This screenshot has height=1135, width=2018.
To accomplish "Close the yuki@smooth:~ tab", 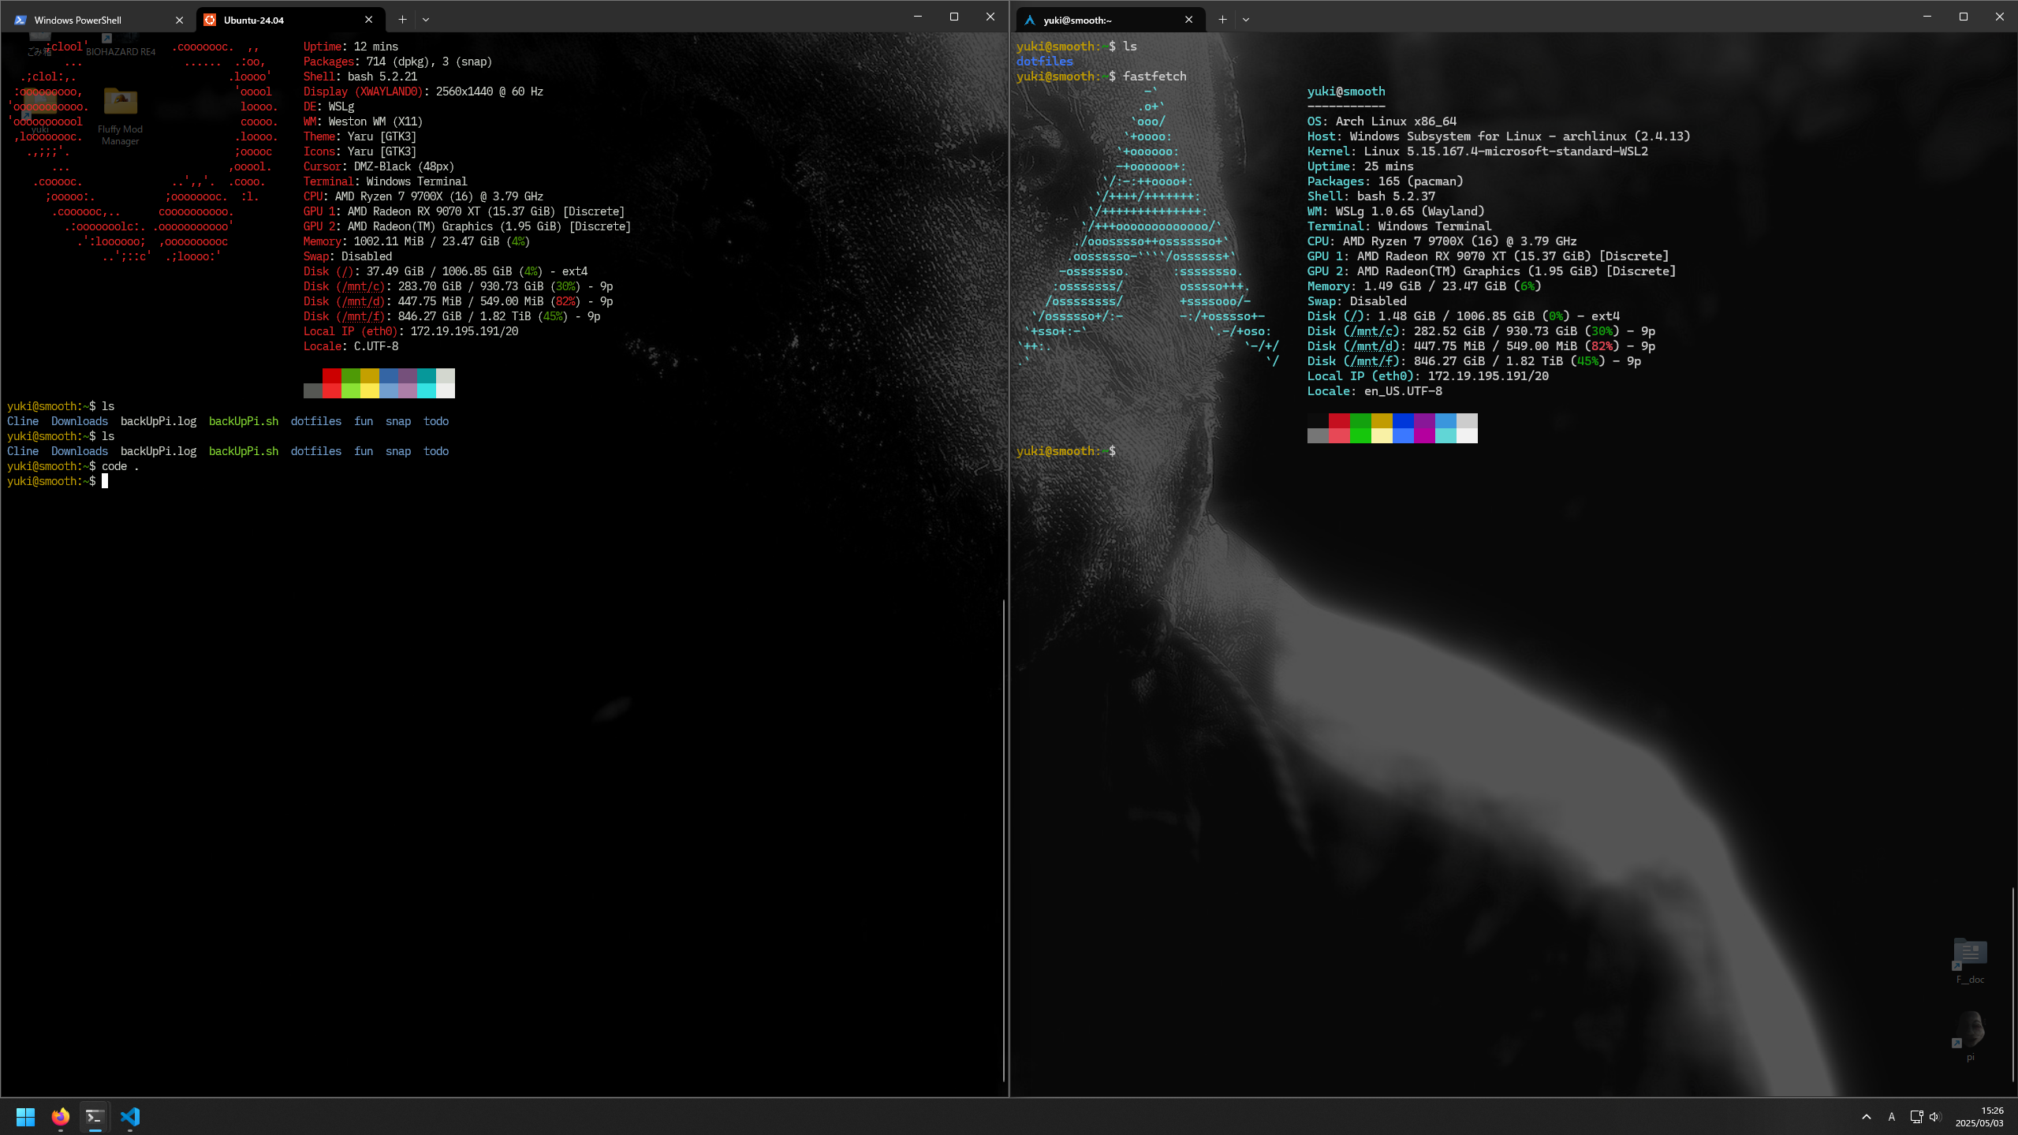I will (1188, 20).
